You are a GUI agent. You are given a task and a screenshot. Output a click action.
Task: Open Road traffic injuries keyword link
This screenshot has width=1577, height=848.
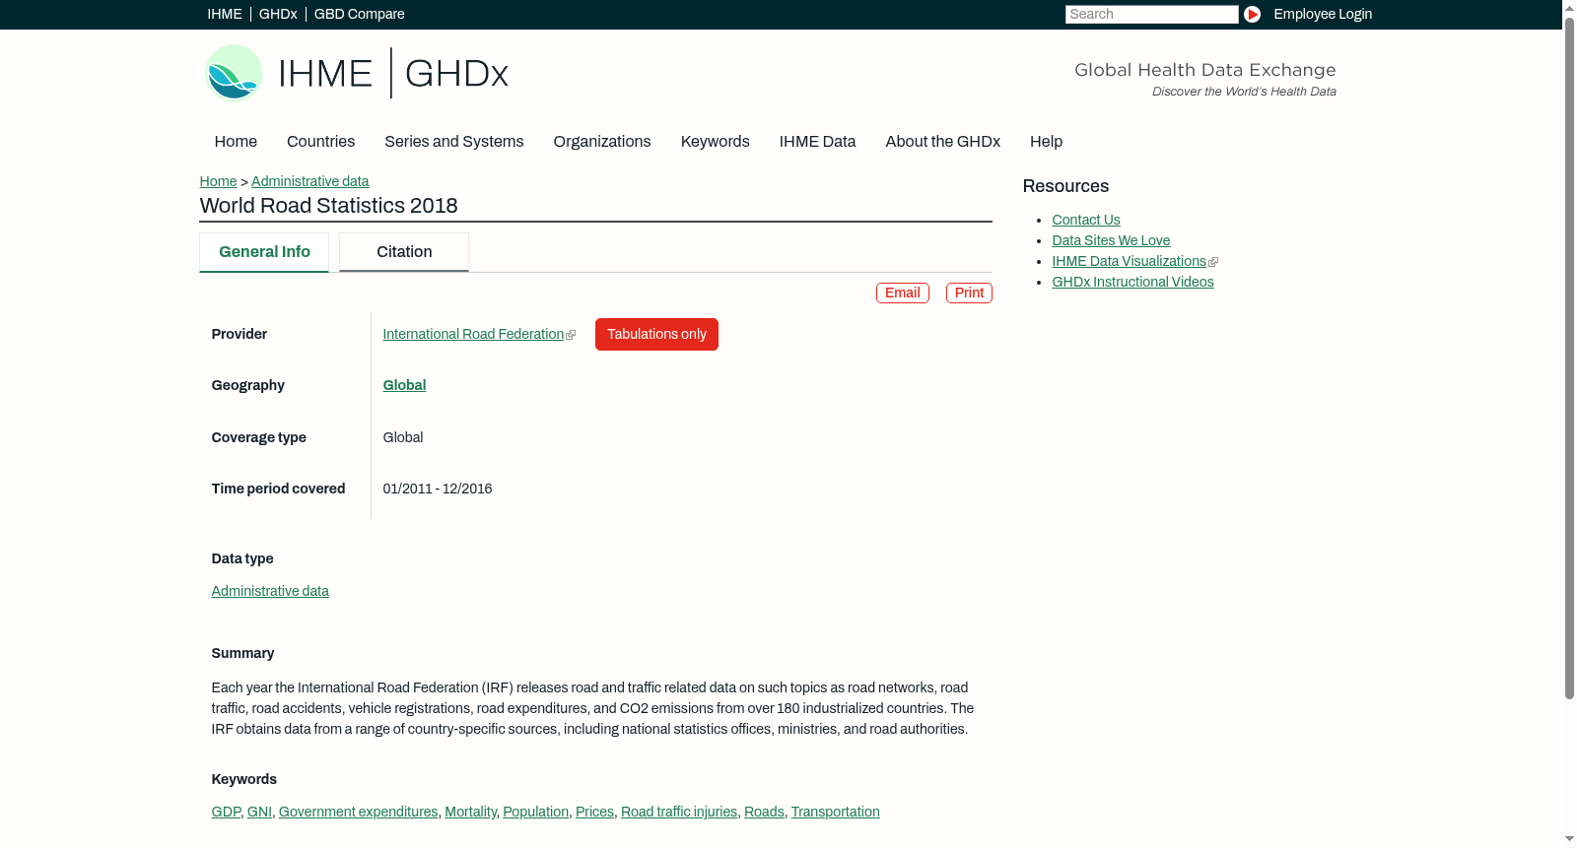(x=679, y=813)
